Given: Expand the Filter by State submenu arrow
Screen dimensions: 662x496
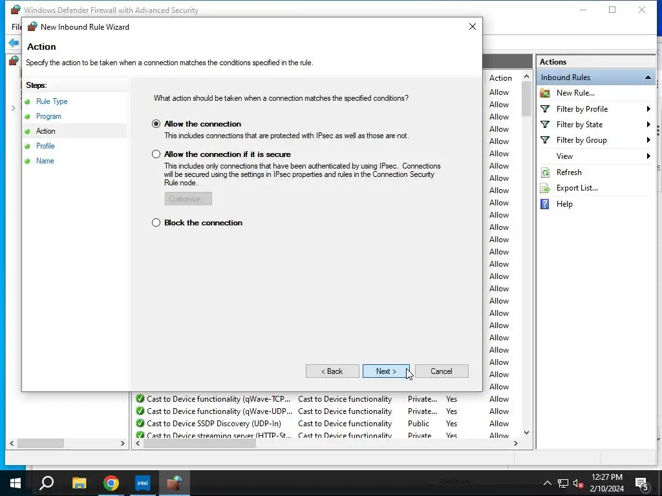Looking at the screenshot, I should tap(648, 125).
